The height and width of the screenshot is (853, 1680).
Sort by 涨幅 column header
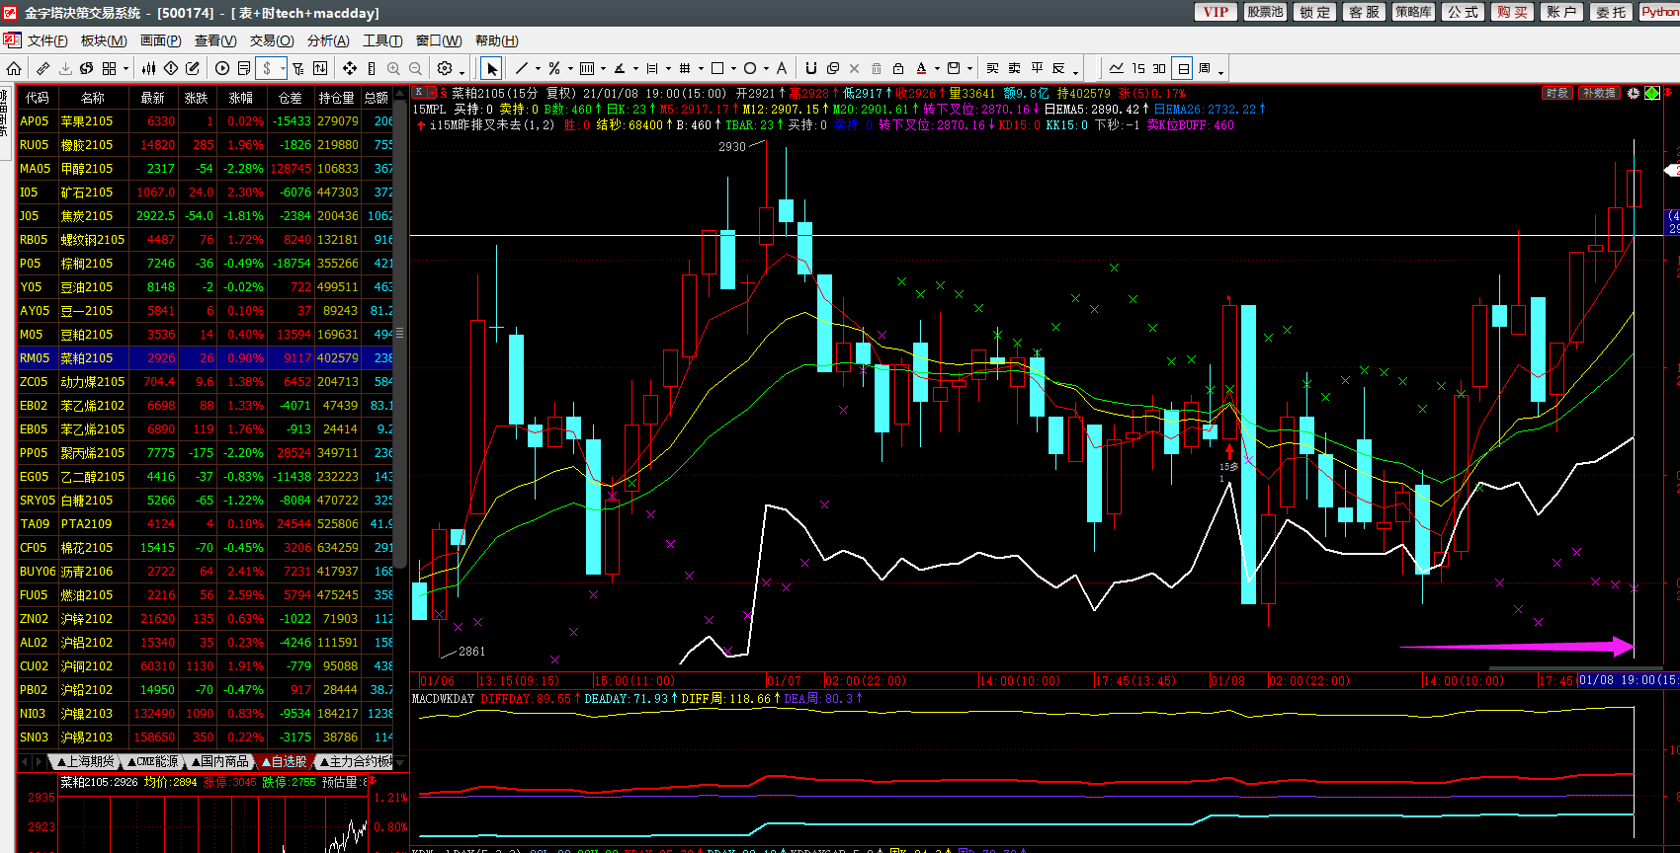tap(241, 98)
